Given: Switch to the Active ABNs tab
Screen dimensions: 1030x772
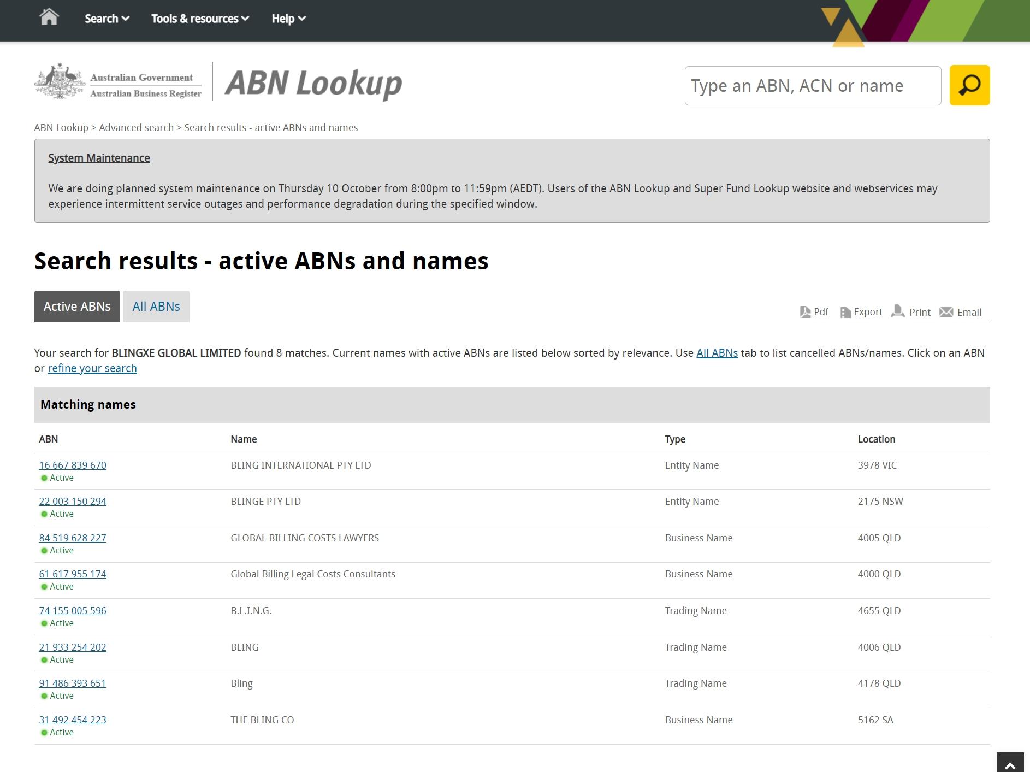Looking at the screenshot, I should [x=77, y=307].
